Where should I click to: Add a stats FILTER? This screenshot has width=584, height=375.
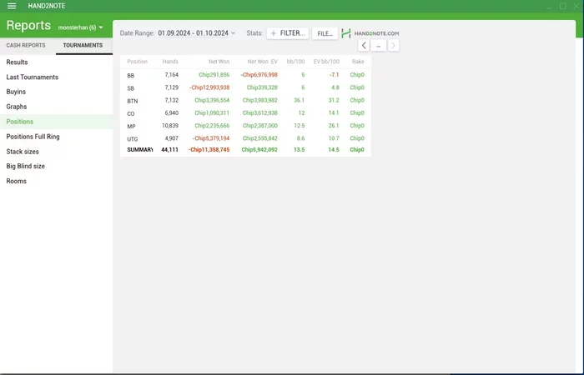click(x=288, y=33)
